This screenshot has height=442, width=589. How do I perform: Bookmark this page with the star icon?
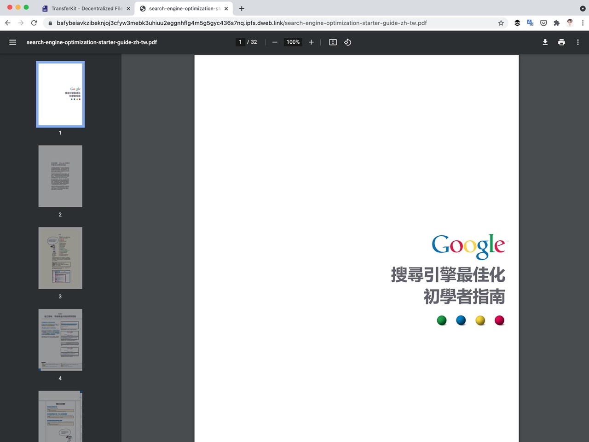[501, 23]
